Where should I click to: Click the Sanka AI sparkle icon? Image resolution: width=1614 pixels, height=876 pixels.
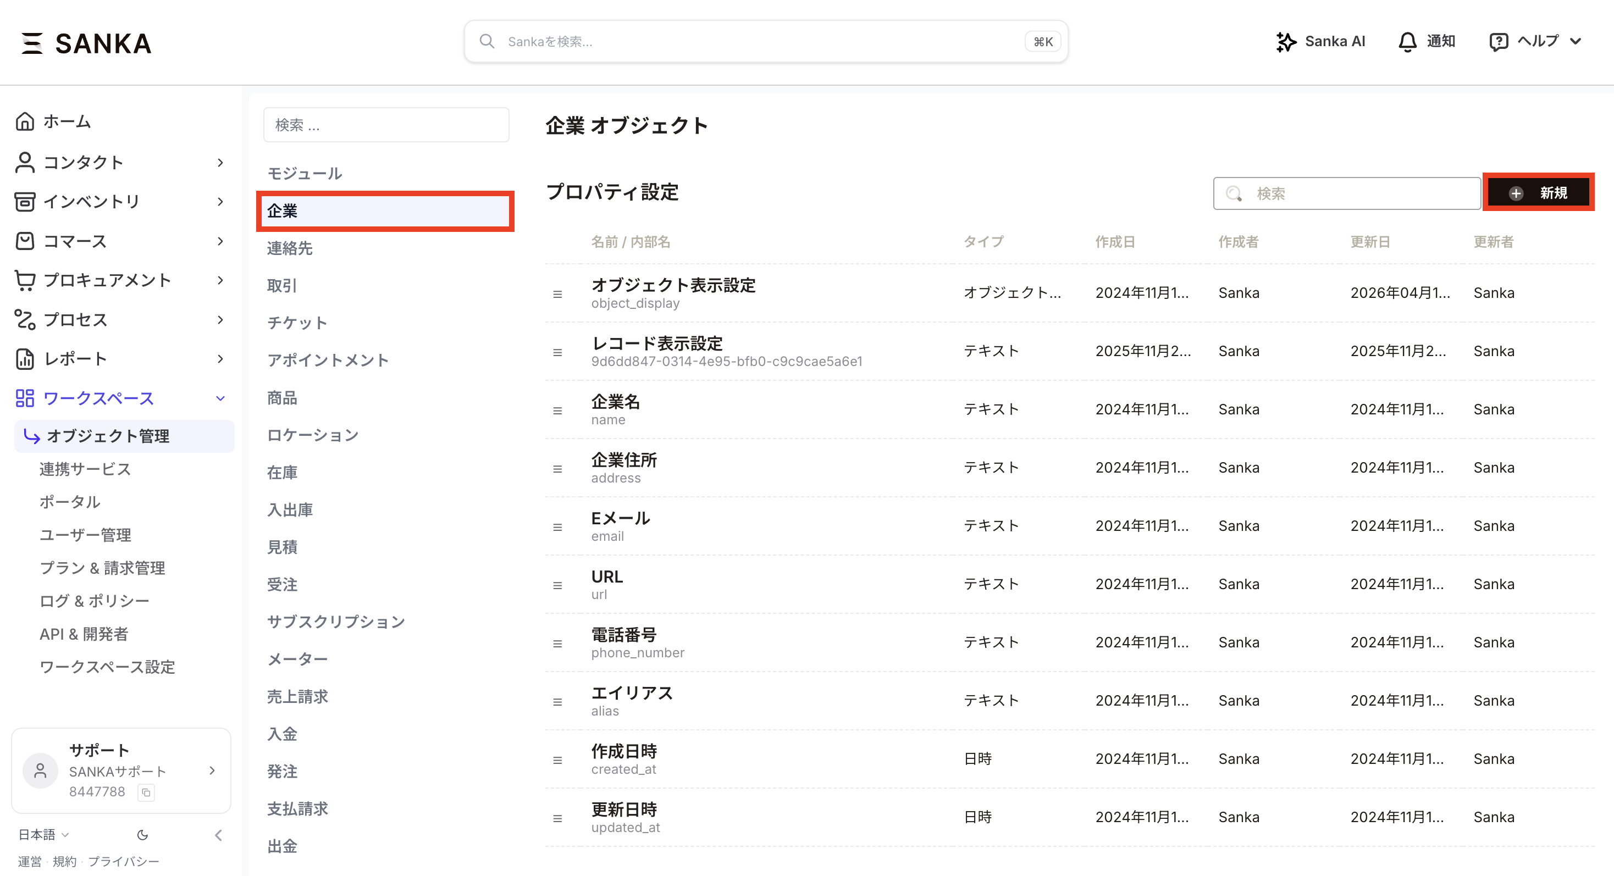click(x=1286, y=42)
